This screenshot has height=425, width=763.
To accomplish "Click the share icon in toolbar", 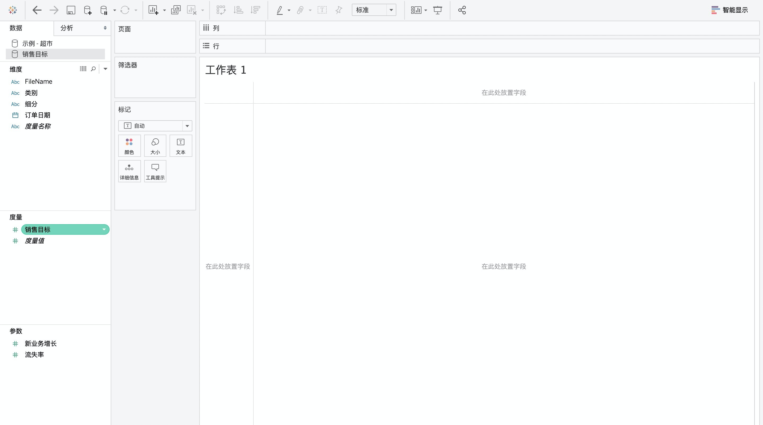I will pyautogui.click(x=462, y=10).
